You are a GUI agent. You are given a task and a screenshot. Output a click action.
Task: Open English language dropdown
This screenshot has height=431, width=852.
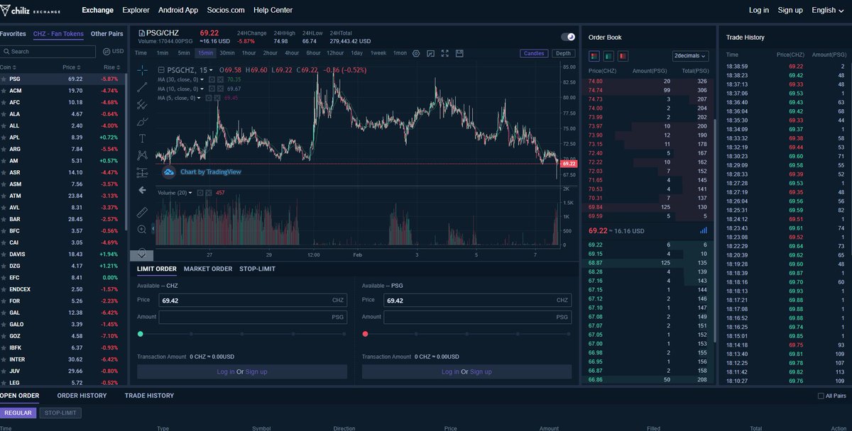click(828, 10)
